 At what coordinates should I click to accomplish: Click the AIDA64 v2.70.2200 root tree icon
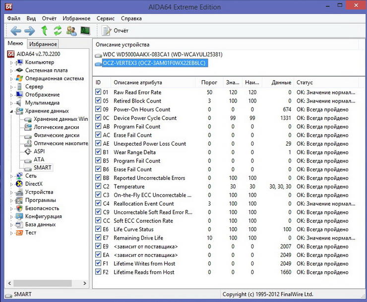pyautogui.click(x=11, y=54)
